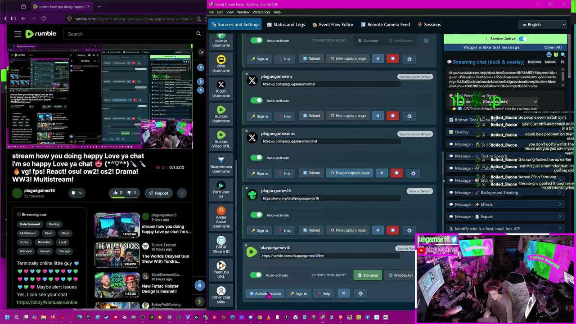The image size is (576, 324).
Task: Select Standard connection mode for rumble source
Action: (368, 275)
